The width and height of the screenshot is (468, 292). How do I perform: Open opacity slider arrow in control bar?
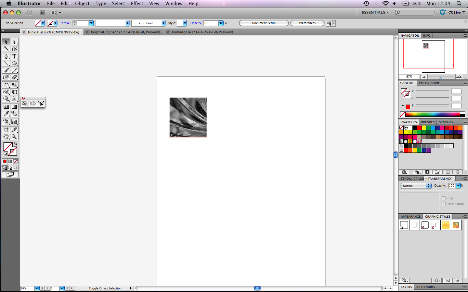coord(221,23)
